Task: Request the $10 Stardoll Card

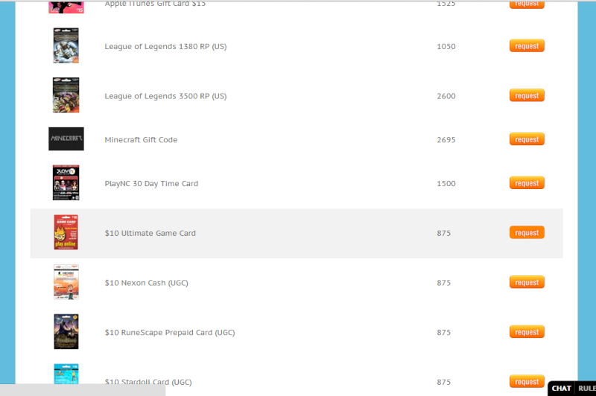Action: point(527,382)
